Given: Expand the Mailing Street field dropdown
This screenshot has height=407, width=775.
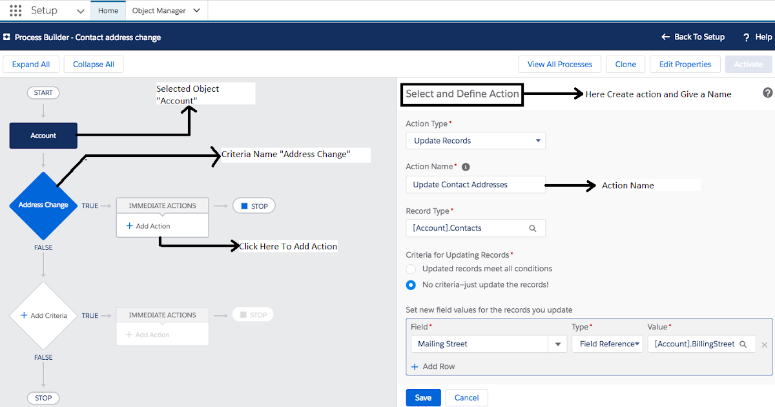Looking at the screenshot, I should 557,344.
